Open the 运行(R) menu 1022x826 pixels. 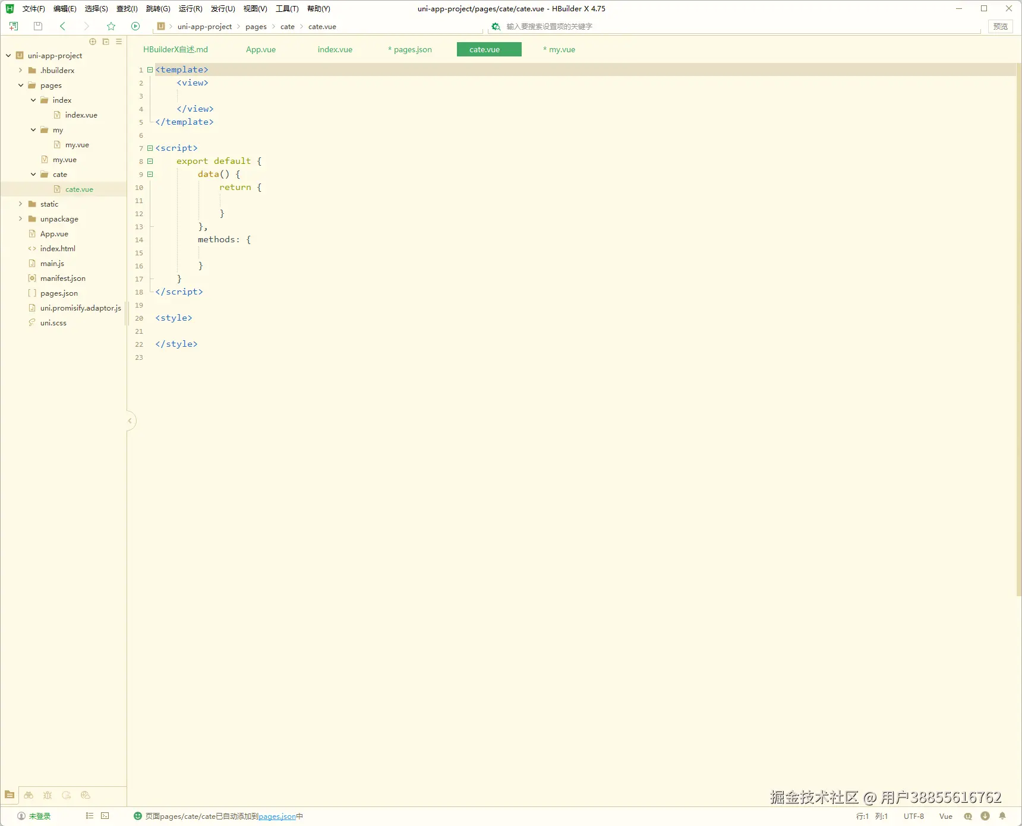click(190, 9)
